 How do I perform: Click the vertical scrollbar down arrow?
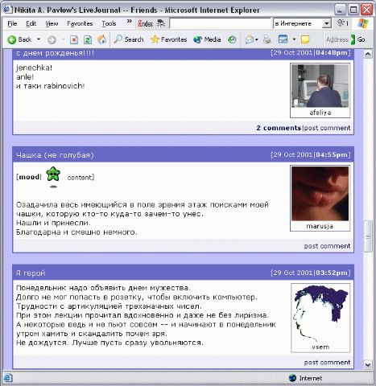tap(368, 364)
